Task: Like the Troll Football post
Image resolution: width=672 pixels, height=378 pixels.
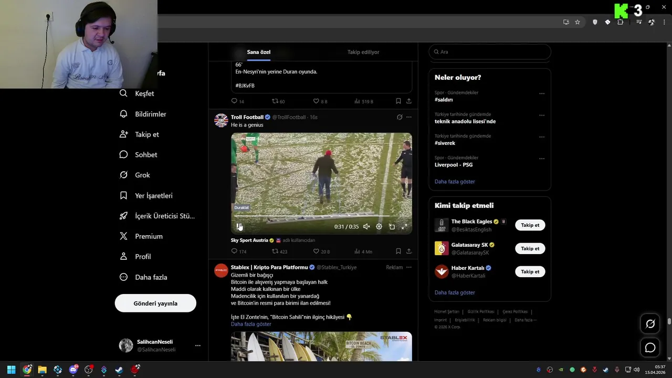Action: point(321,251)
